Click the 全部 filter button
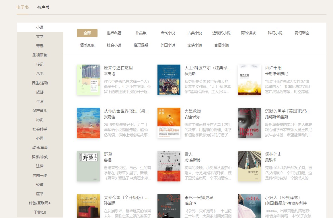The width and height of the screenshot is (333, 218). tap(87, 33)
